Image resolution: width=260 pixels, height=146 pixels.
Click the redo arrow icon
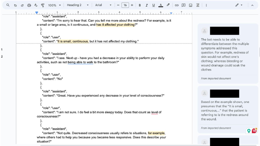pyautogui.click(x=22, y=5)
